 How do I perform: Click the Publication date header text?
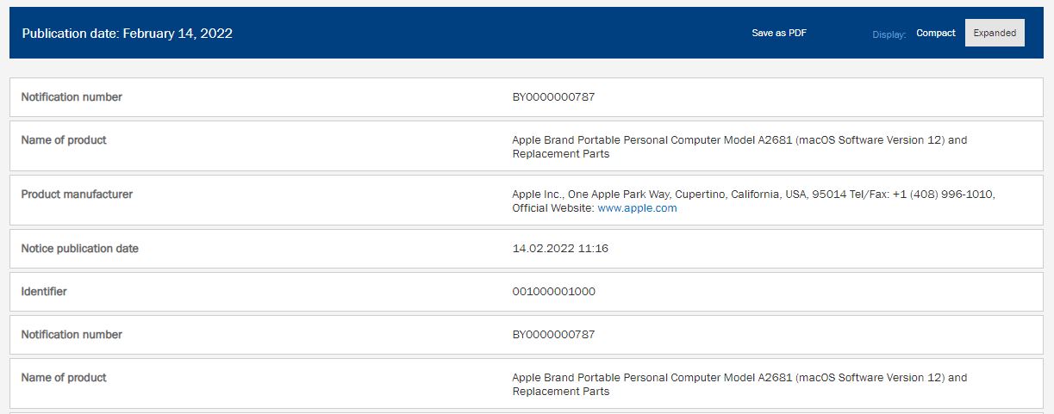click(128, 34)
